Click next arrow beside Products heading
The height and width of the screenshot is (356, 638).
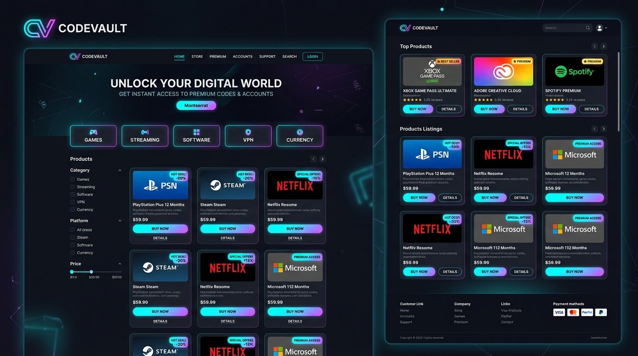coord(323,159)
